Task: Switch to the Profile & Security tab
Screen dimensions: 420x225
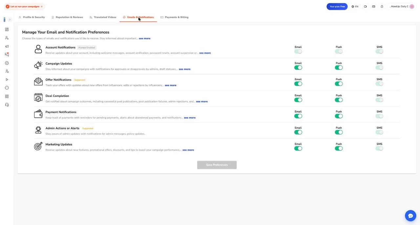Action: 31,17
